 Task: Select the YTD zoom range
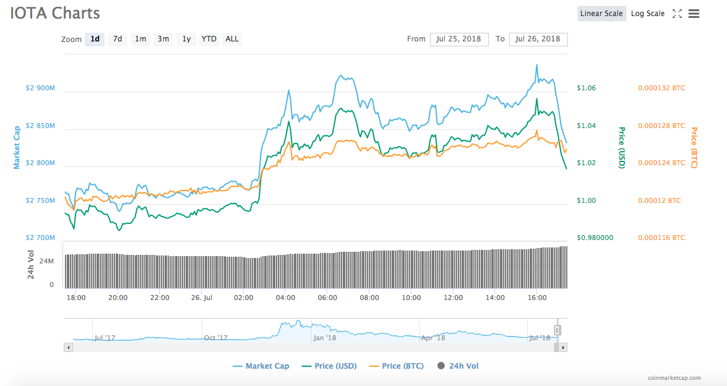pyautogui.click(x=209, y=39)
